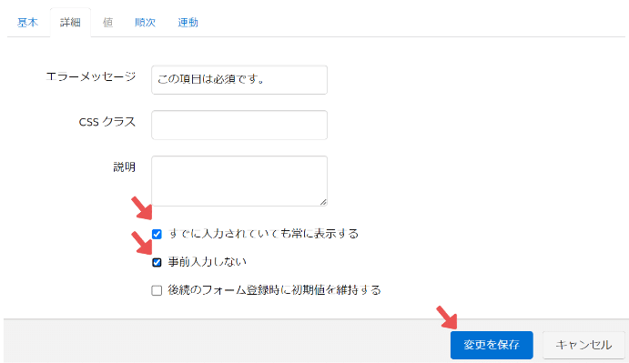The height and width of the screenshot is (363, 629).
Task: Switch to the 基本 tab
Action: (27, 23)
